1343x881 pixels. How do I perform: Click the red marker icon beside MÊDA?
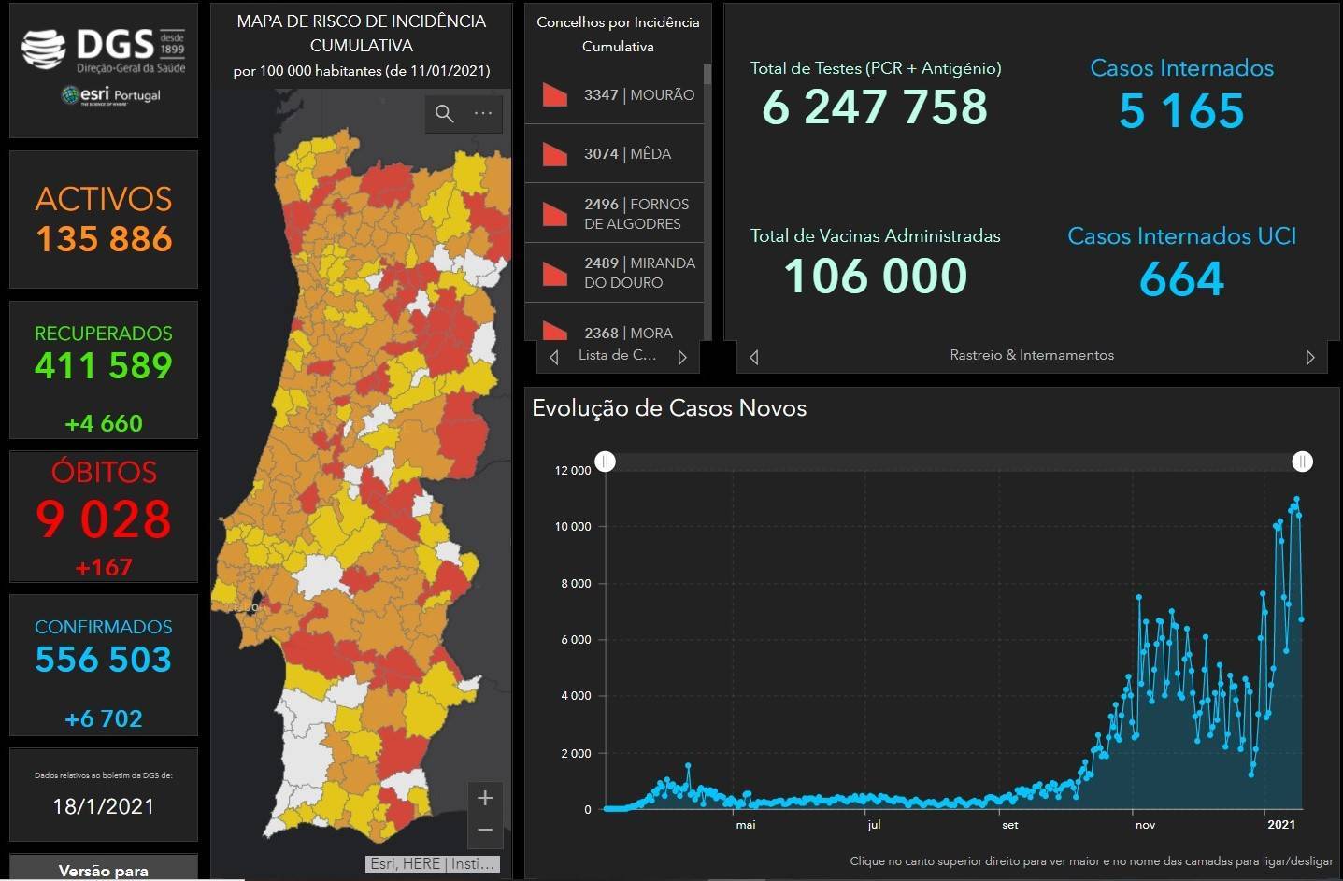555,154
